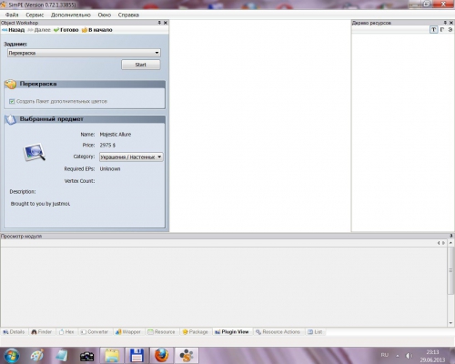Select the Э view in resource tree toolbar
The height and width of the screenshot is (364, 455).
tap(450, 29)
